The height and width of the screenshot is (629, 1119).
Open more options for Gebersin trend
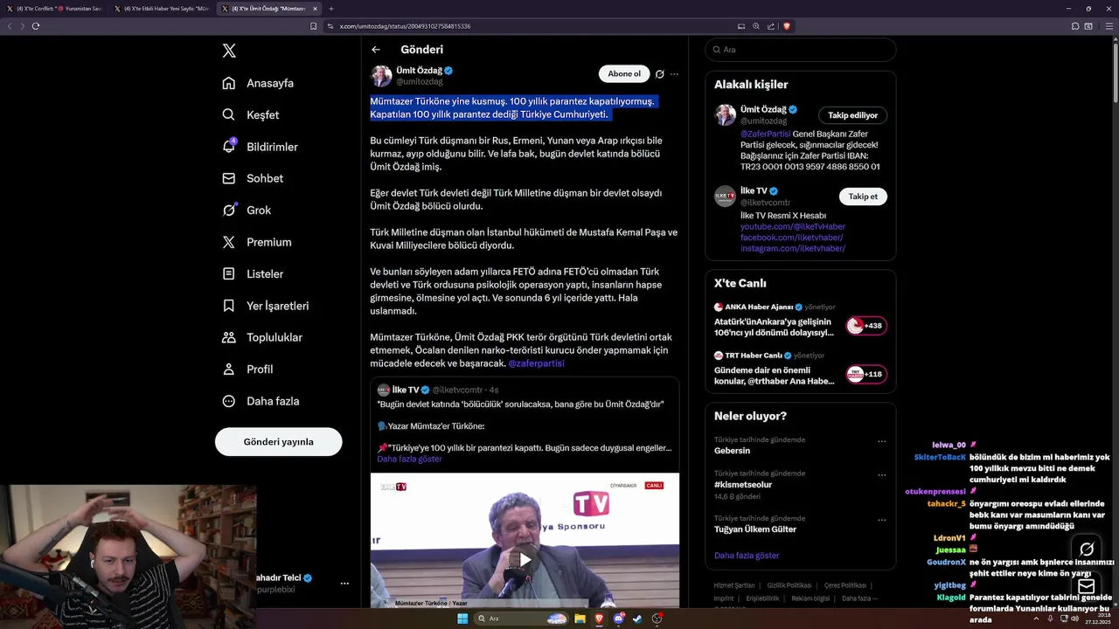click(881, 441)
